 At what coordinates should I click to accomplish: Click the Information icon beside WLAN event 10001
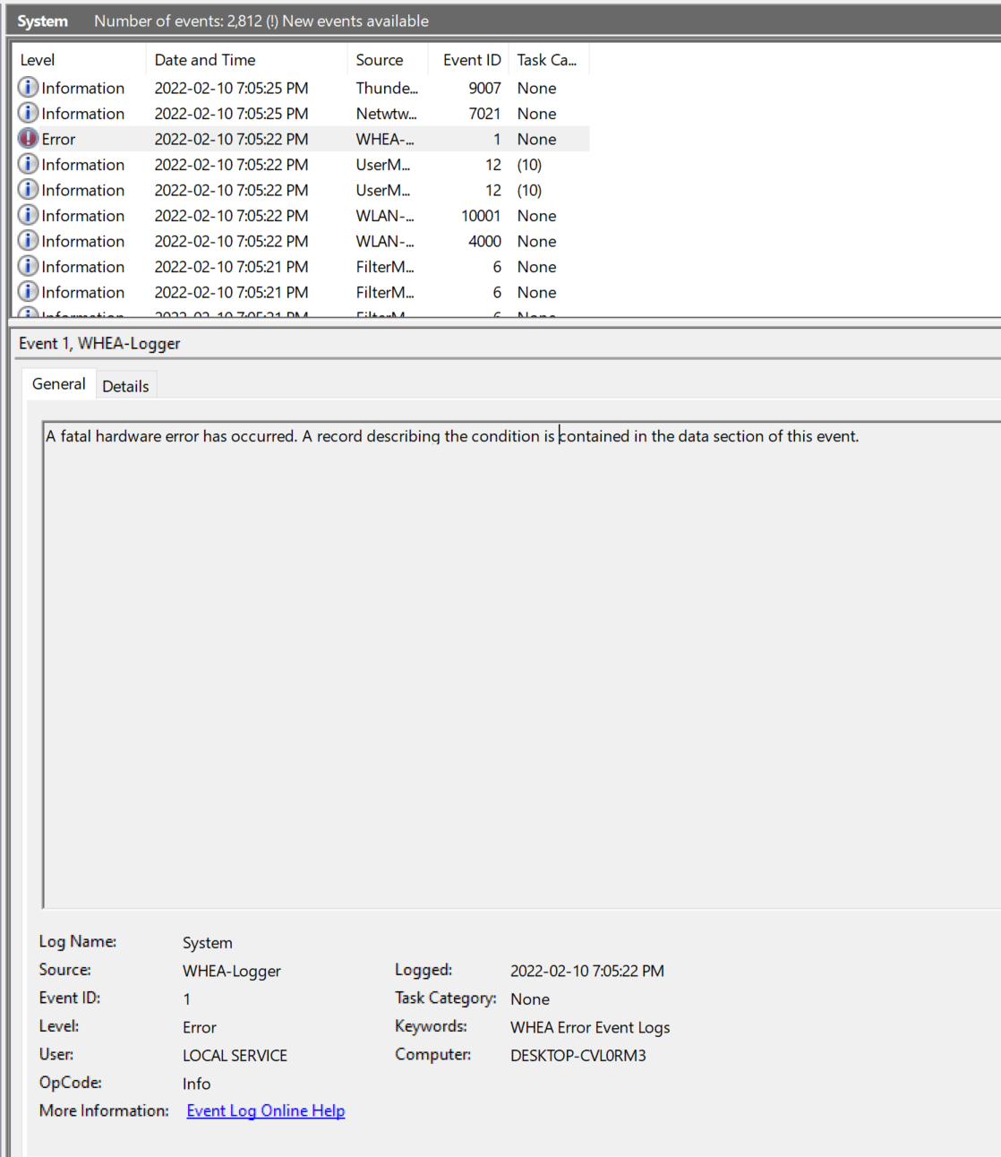[x=28, y=216]
